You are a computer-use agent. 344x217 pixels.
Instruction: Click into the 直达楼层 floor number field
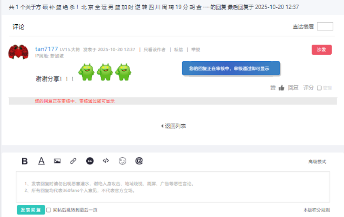coord(325,27)
